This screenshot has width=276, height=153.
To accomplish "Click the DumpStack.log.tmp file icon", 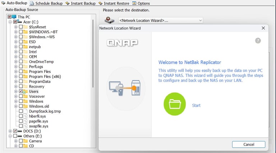I will pos(26,111).
